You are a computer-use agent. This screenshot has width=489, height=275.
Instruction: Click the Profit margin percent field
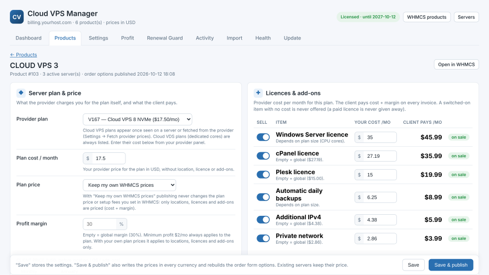pyautogui.click(x=105, y=224)
